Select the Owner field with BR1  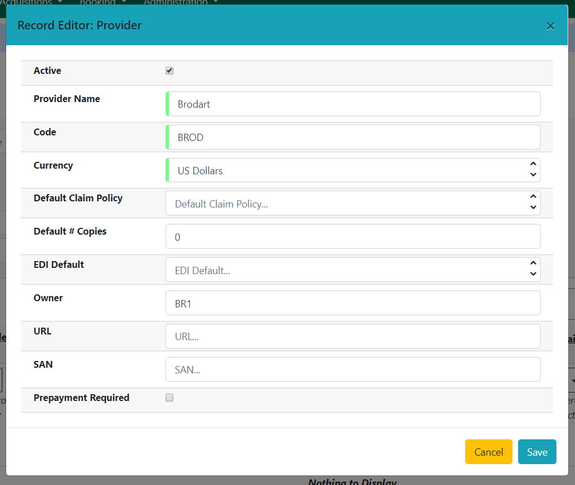tap(353, 303)
